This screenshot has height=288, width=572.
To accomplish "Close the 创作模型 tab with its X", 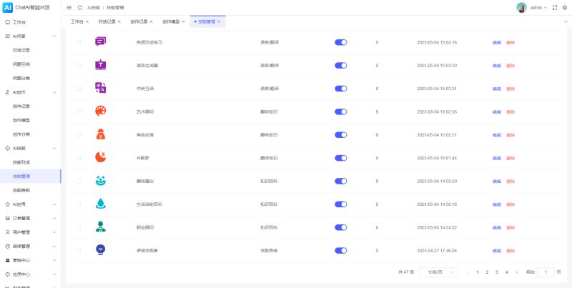I will pos(183,21).
